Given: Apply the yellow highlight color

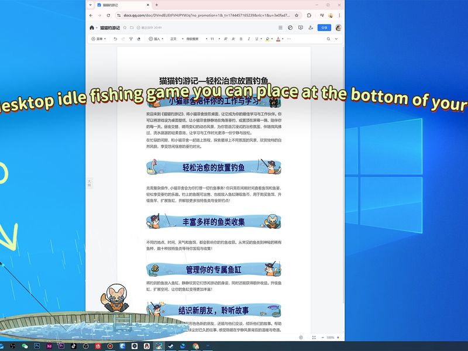Looking at the screenshot, I should (267, 39).
